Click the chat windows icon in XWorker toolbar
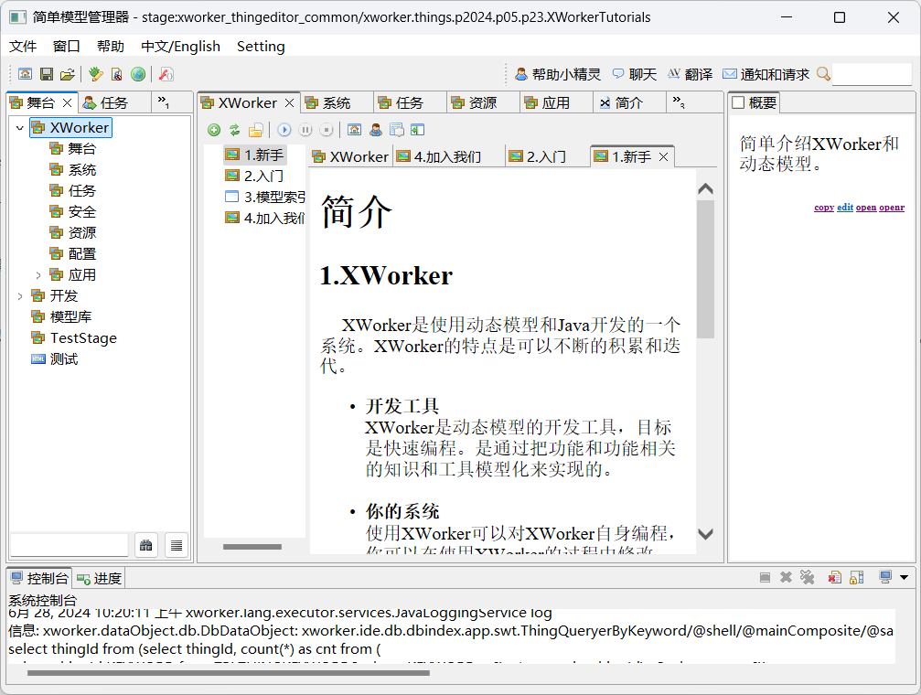921x695 pixels. click(397, 130)
